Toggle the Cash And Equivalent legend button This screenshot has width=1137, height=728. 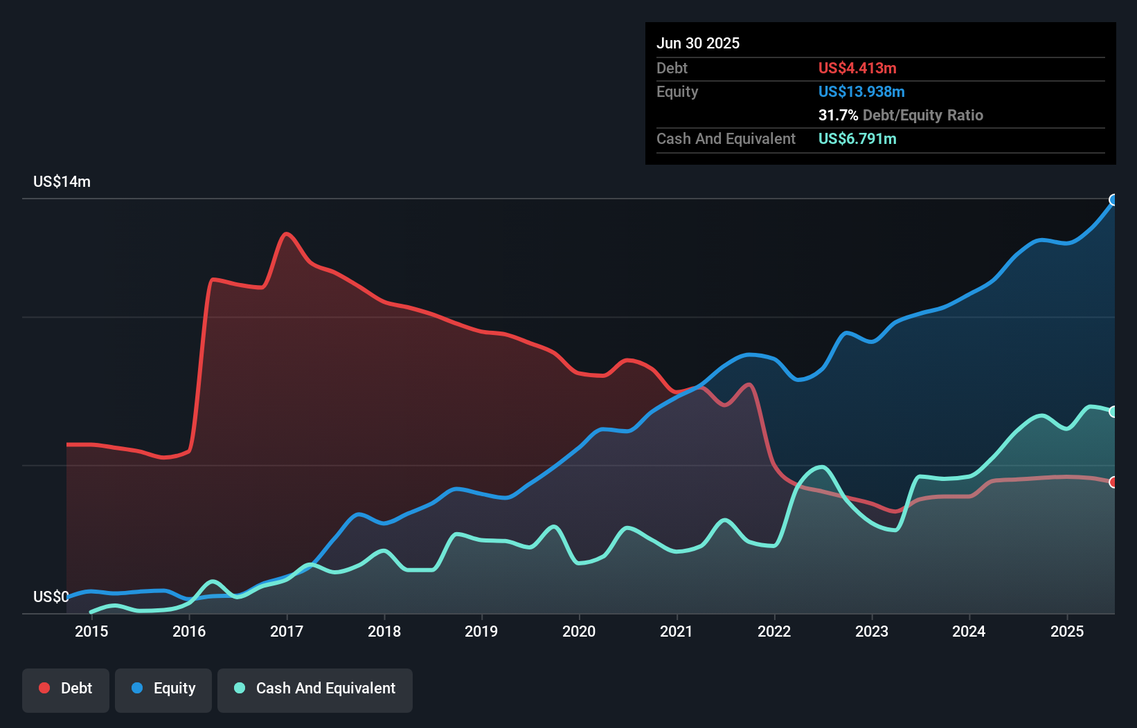315,690
